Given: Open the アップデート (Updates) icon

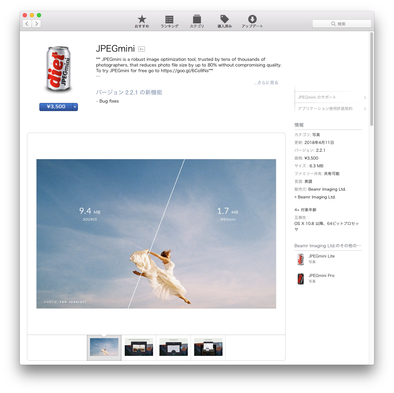Looking at the screenshot, I should (252, 19).
